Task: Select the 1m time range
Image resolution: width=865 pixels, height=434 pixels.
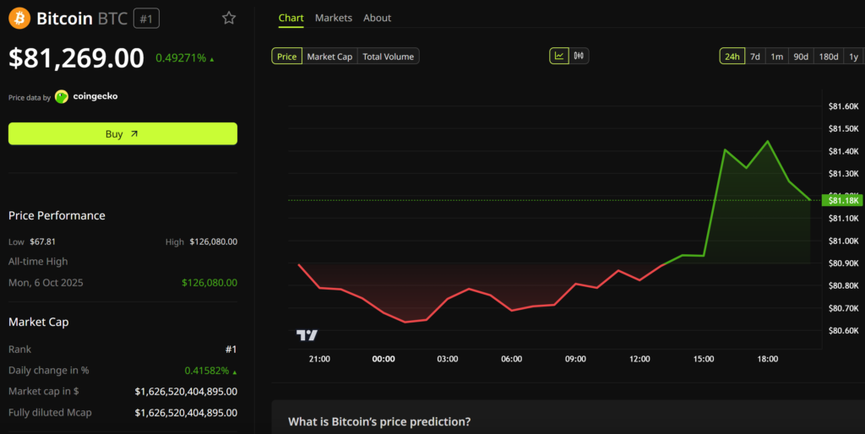Action: pyautogui.click(x=777, y=57)
